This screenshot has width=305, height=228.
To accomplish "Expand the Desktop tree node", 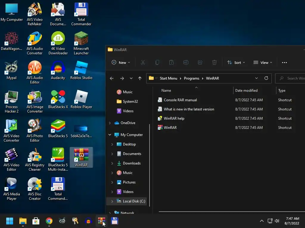I will pos(112,144).
